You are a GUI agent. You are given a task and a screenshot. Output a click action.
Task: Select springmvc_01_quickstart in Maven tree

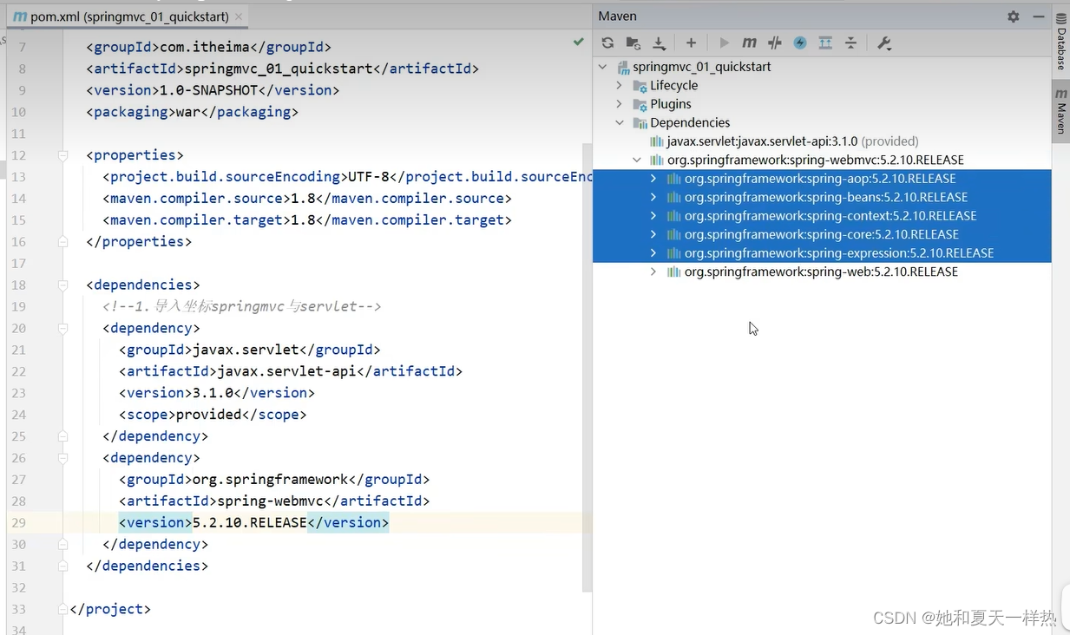701,67
